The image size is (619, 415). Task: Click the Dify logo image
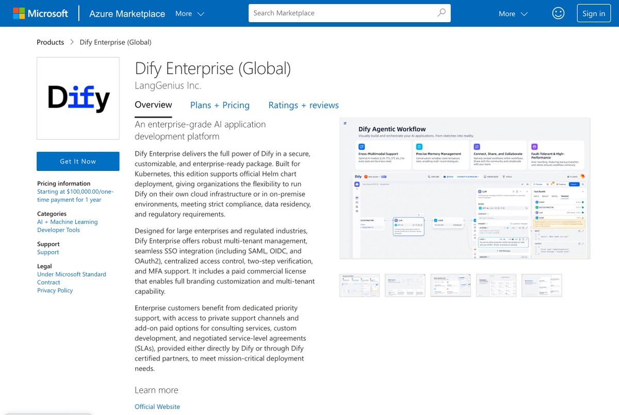(78, 98)
